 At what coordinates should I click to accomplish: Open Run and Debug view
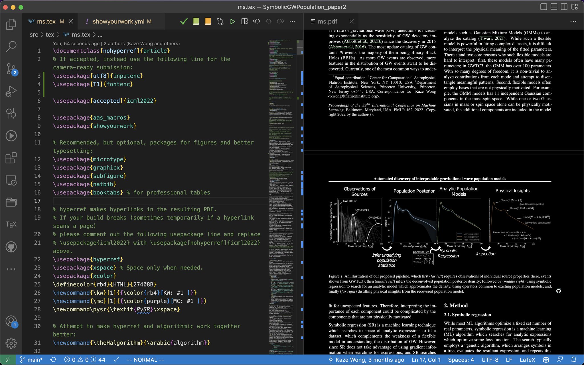11,91
